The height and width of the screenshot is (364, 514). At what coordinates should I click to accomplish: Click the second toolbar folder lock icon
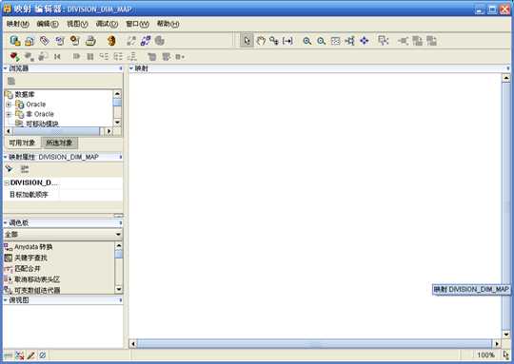tap(30, 41)
